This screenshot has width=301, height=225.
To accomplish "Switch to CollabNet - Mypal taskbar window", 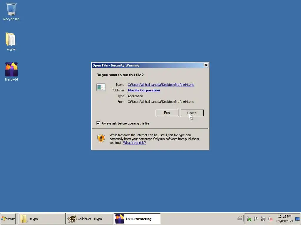I will click(x=89, y=219).
